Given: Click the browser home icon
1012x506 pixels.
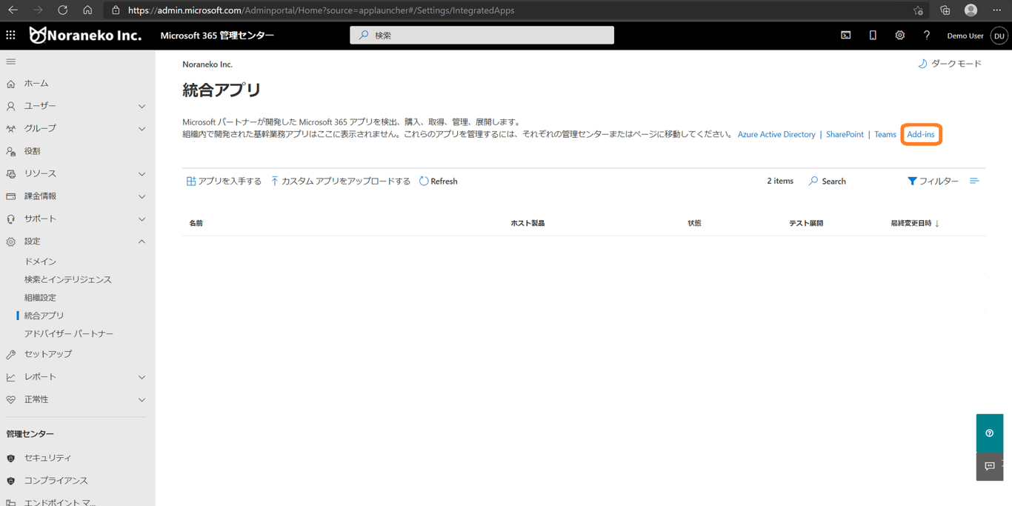Looking at the screenshot, I should (x=87, y=10).
